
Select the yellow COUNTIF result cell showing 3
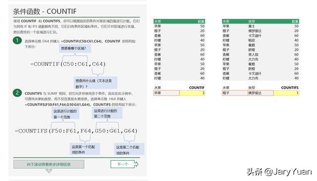click(x=192, y=93)
